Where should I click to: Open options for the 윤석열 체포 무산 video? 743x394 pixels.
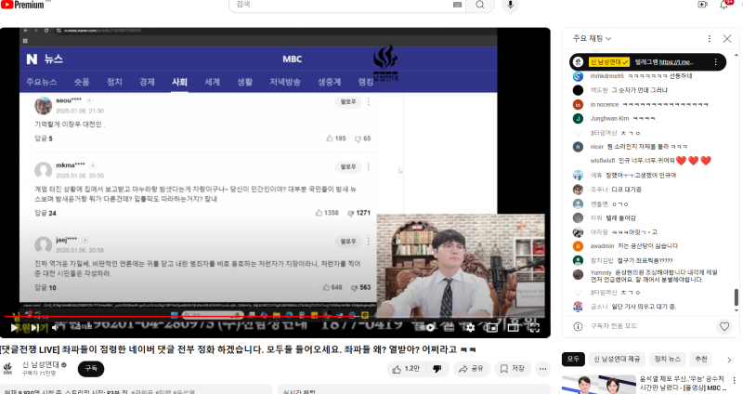[734, 380]
